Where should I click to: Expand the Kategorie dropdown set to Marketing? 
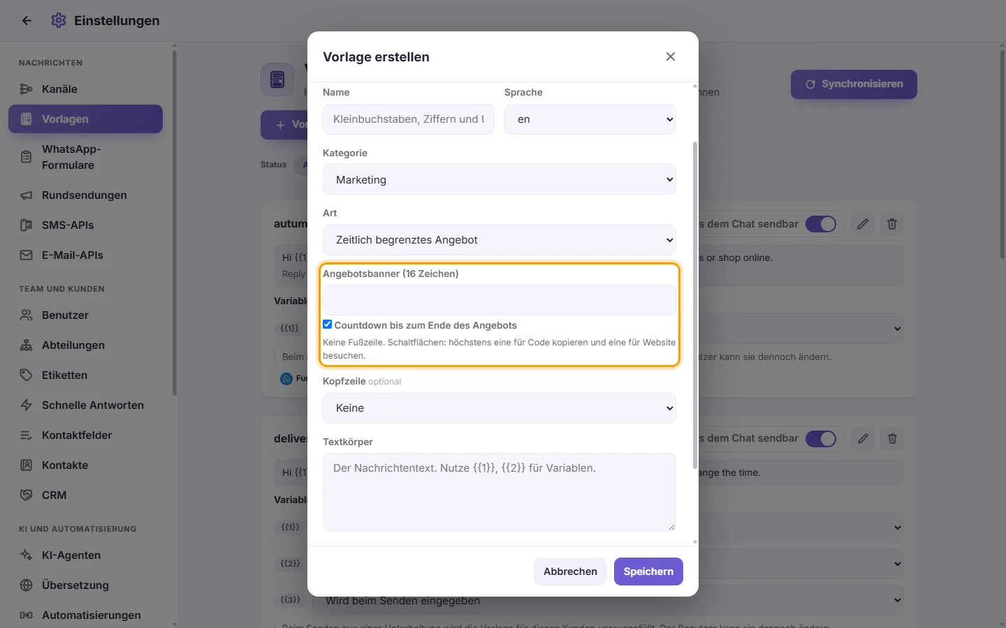point(500,179)
